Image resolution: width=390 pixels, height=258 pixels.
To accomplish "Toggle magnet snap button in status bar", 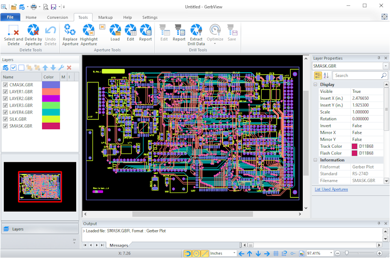I will (x=188, y=253).
